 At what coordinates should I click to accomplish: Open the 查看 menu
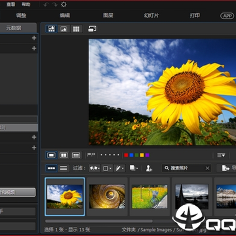tap(10, 5)
